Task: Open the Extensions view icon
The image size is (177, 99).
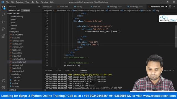Action: [x=3, y=36]
